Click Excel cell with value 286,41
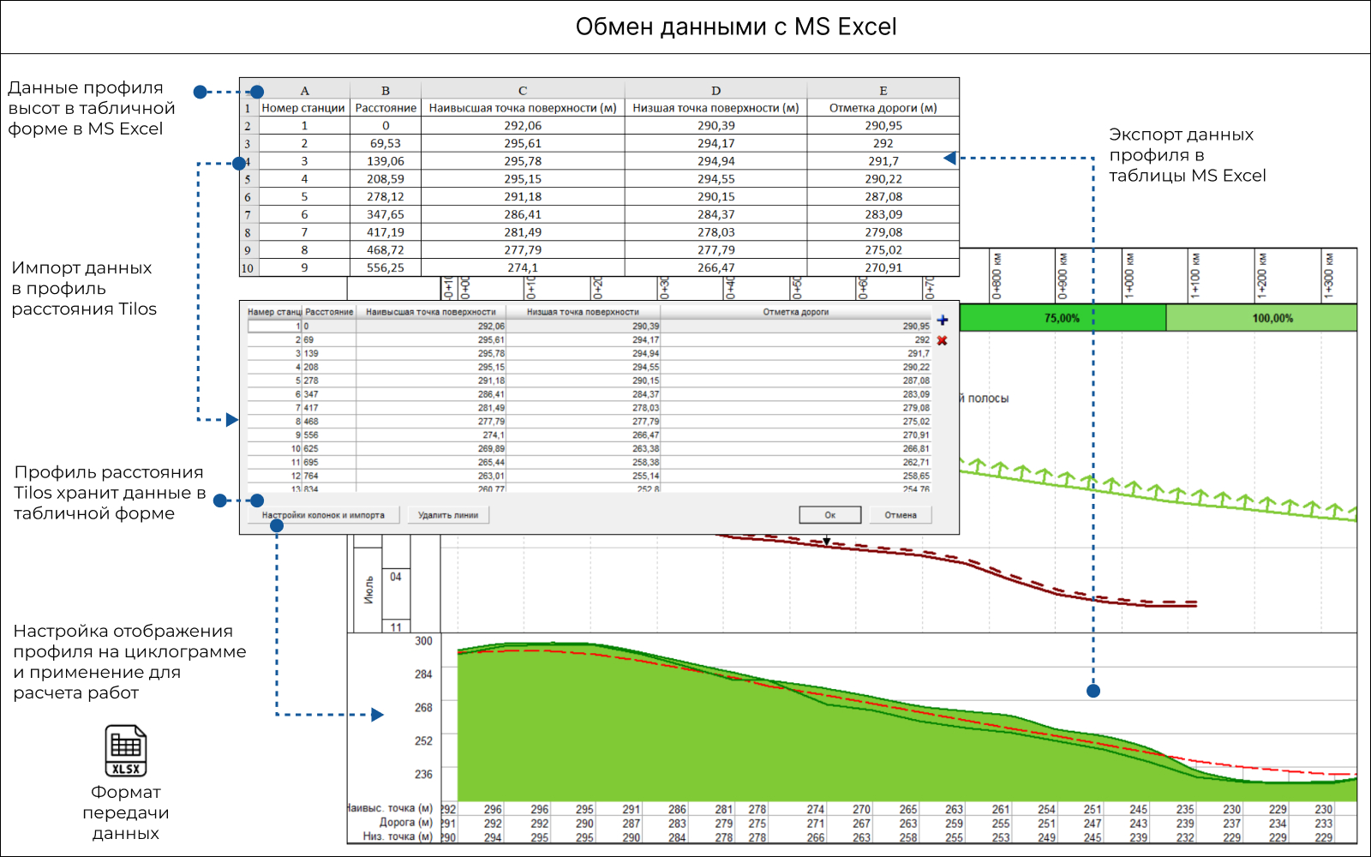Viewport: 1371px width, 857px height. [523, 214]
